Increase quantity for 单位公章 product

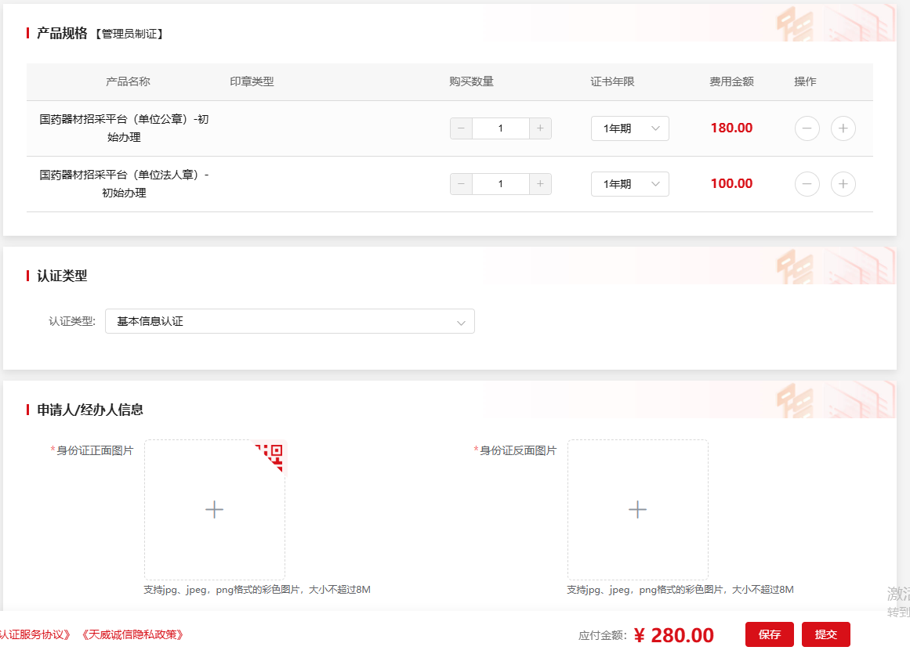click(x=540, y=128)
